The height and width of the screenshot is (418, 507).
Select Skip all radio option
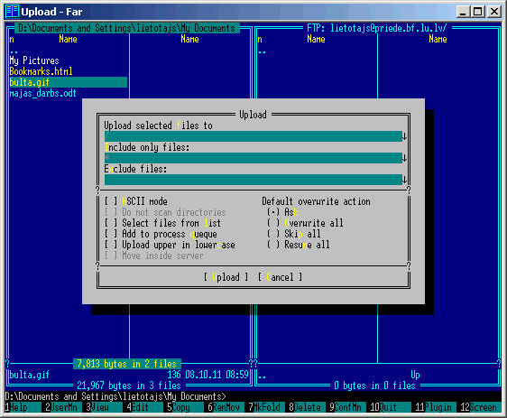tap(273, 234)
